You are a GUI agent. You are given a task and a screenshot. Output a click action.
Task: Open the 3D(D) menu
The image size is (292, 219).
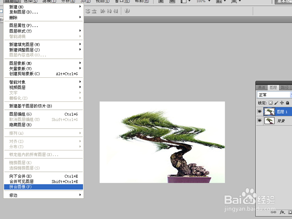pyautogui.click(x=85, y=1)
